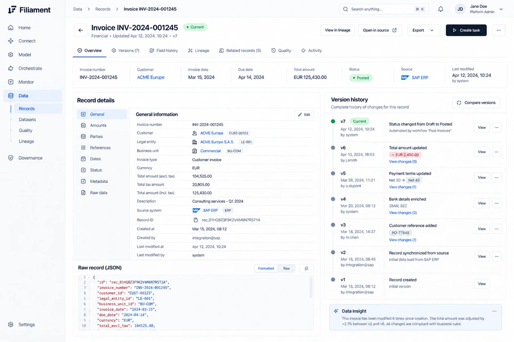Viewport: 514px width, 342px height.
Task: Click the Orchestrate icon in the sidebar
Action: coord(11,69)
